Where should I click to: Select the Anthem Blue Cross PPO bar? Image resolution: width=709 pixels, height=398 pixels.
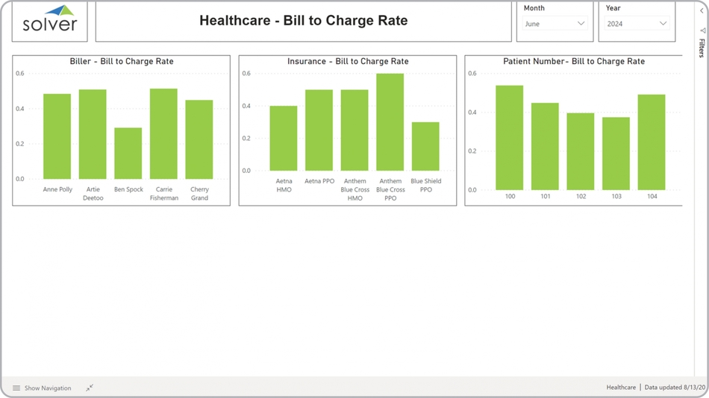click(390, 122)
